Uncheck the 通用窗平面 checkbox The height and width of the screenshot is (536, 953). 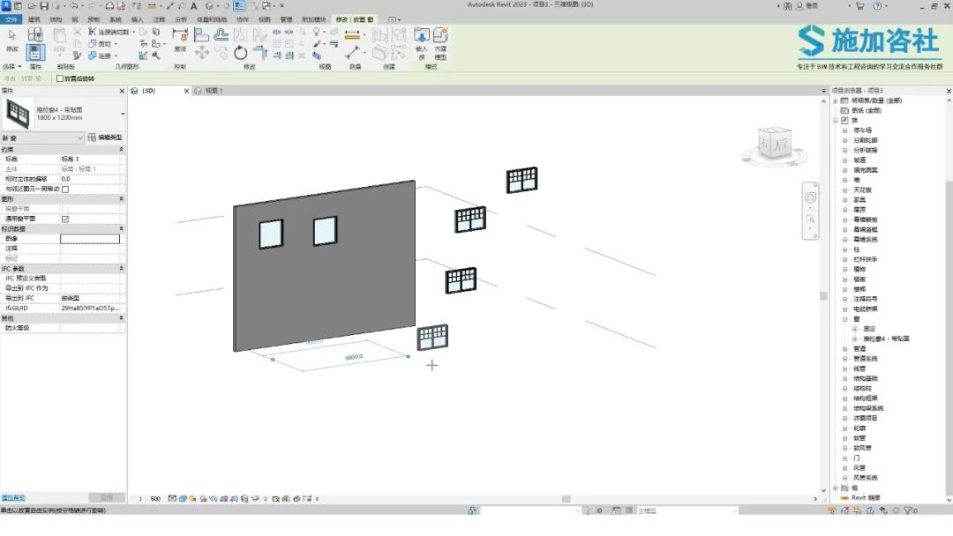point(65,219)
